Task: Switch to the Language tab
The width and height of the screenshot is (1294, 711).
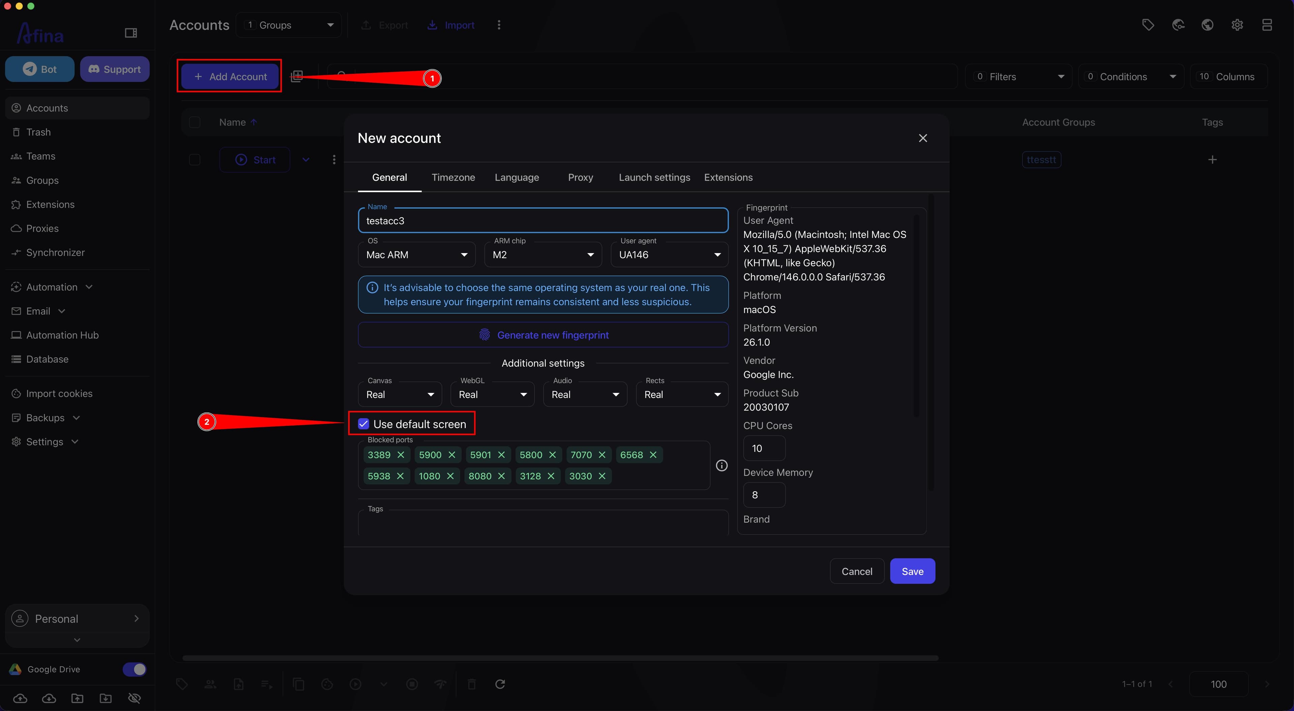Action: 516,177
